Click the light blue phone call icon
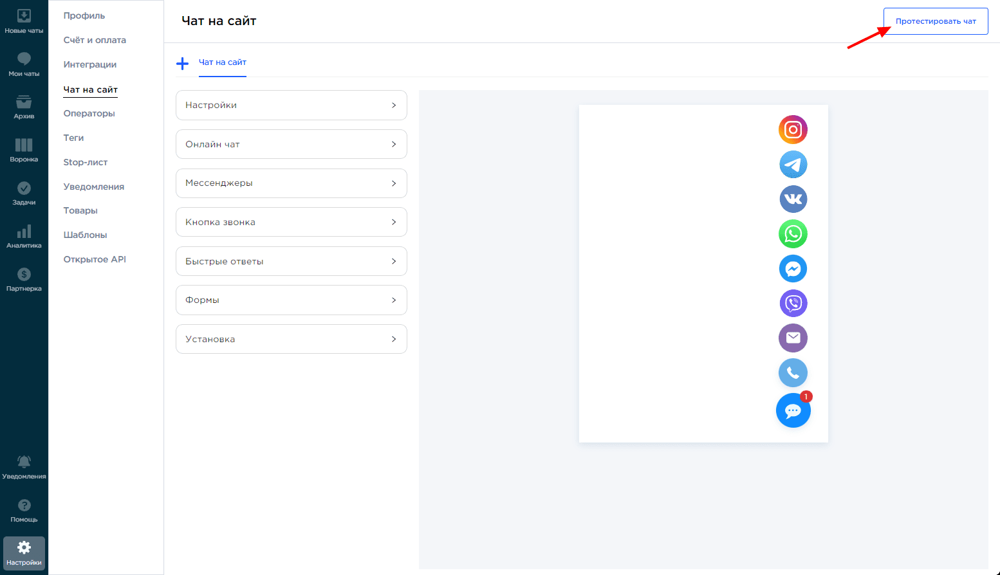Image resolution: width=1000 pixels, height=575 pixels. tap(793, 373)
